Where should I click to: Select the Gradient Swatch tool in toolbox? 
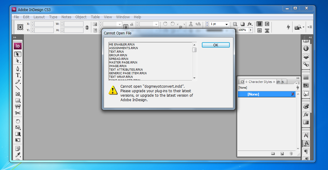pos(17,134)
